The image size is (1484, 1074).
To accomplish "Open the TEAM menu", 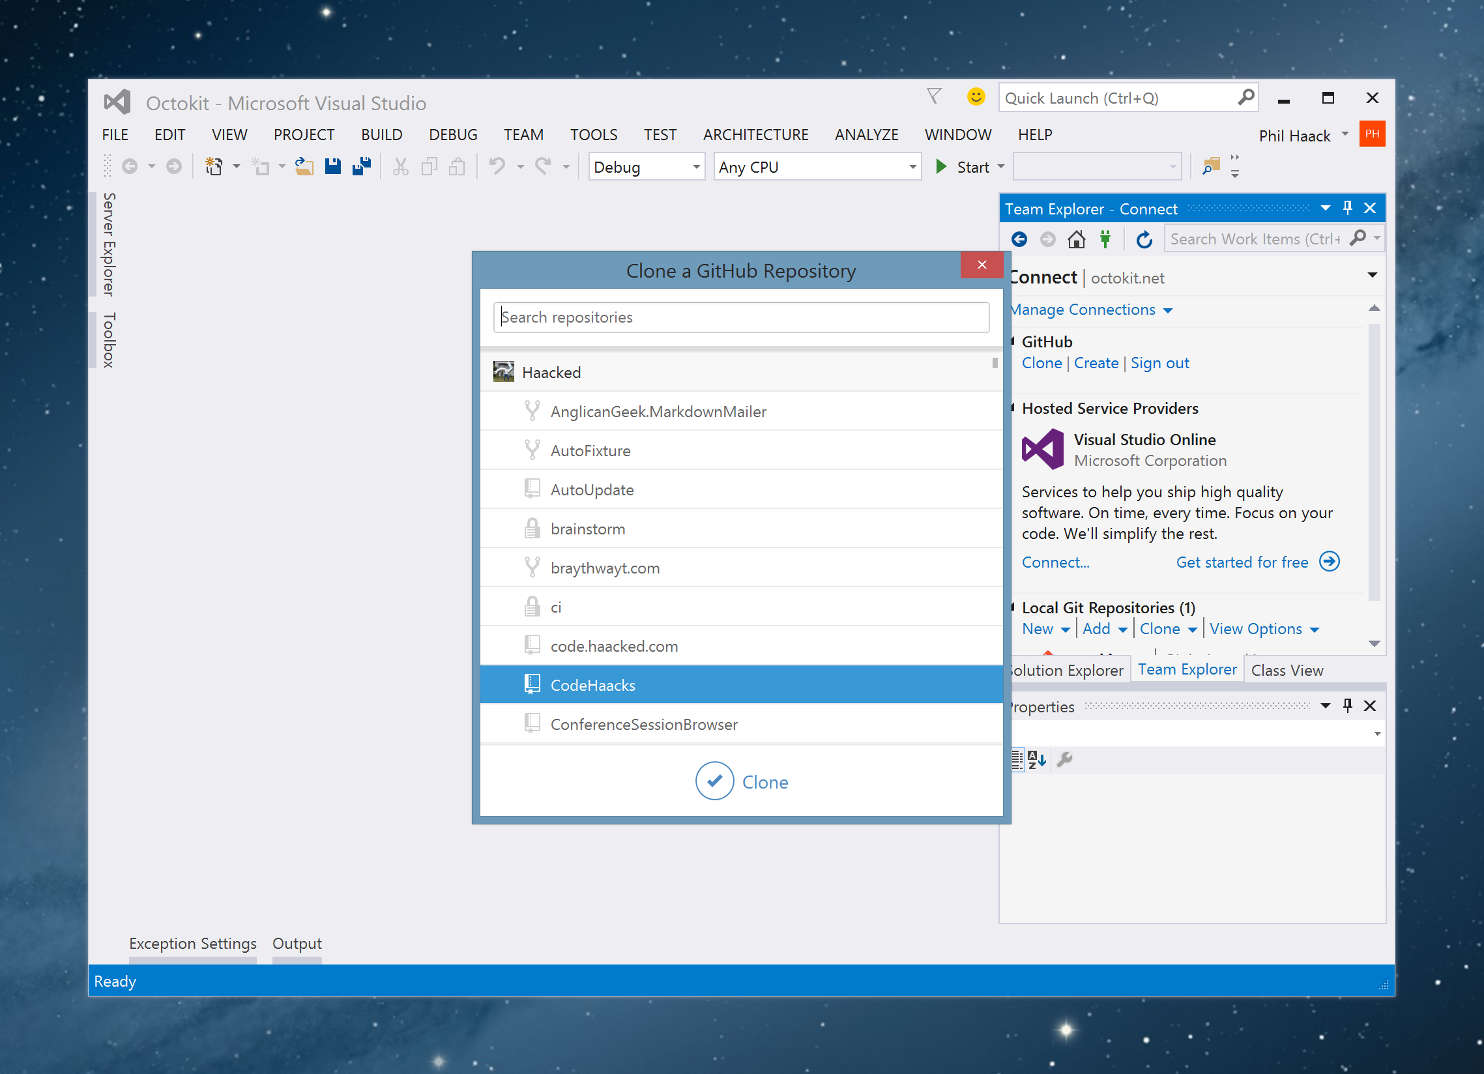I will (x=523, y=135).
